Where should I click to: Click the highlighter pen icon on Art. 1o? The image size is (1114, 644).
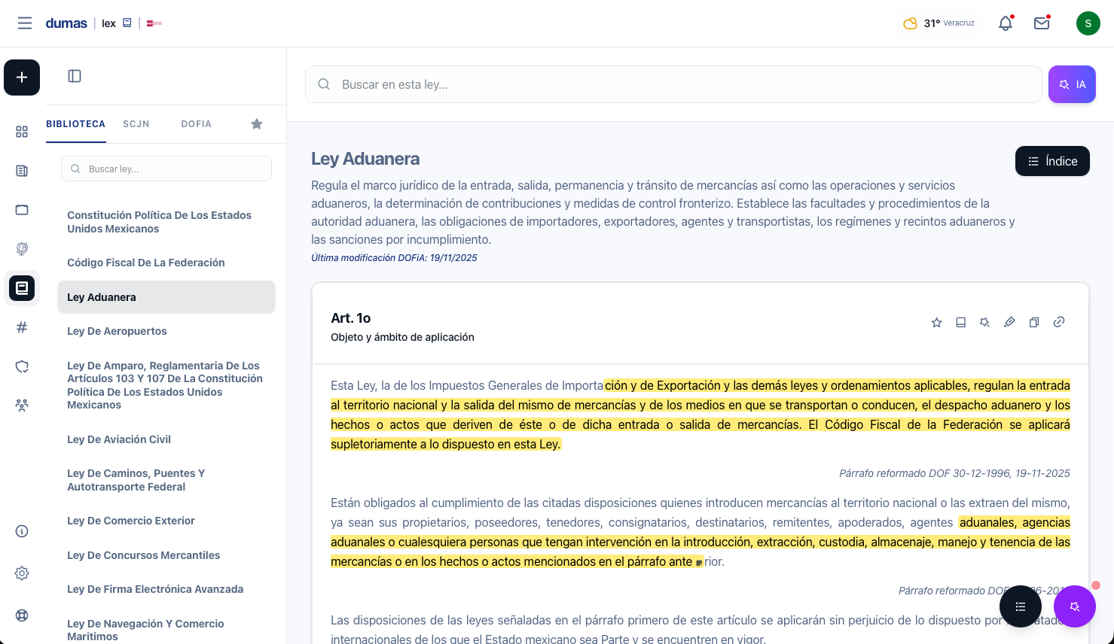[x=1009, y=322]
